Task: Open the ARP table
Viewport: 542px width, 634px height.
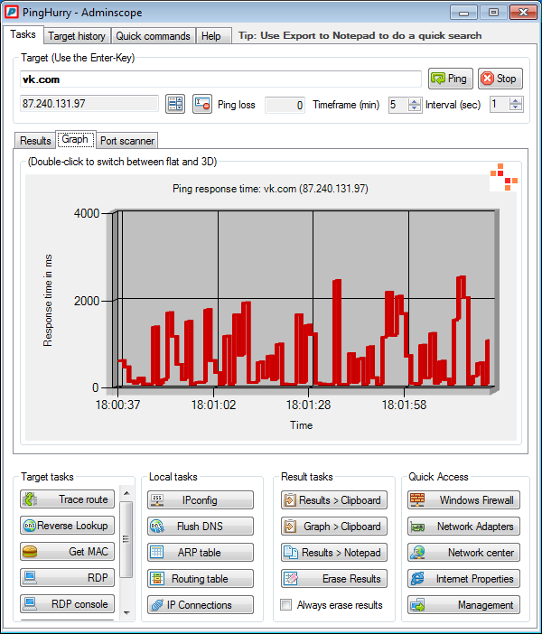Action: tap(201, 553)
